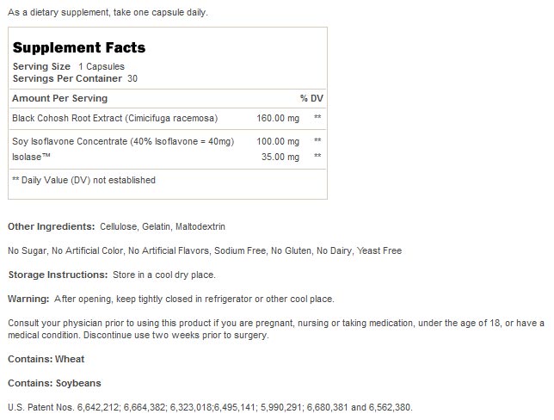Click the U.S. Patent Nos. line

(x=210, y=406)
